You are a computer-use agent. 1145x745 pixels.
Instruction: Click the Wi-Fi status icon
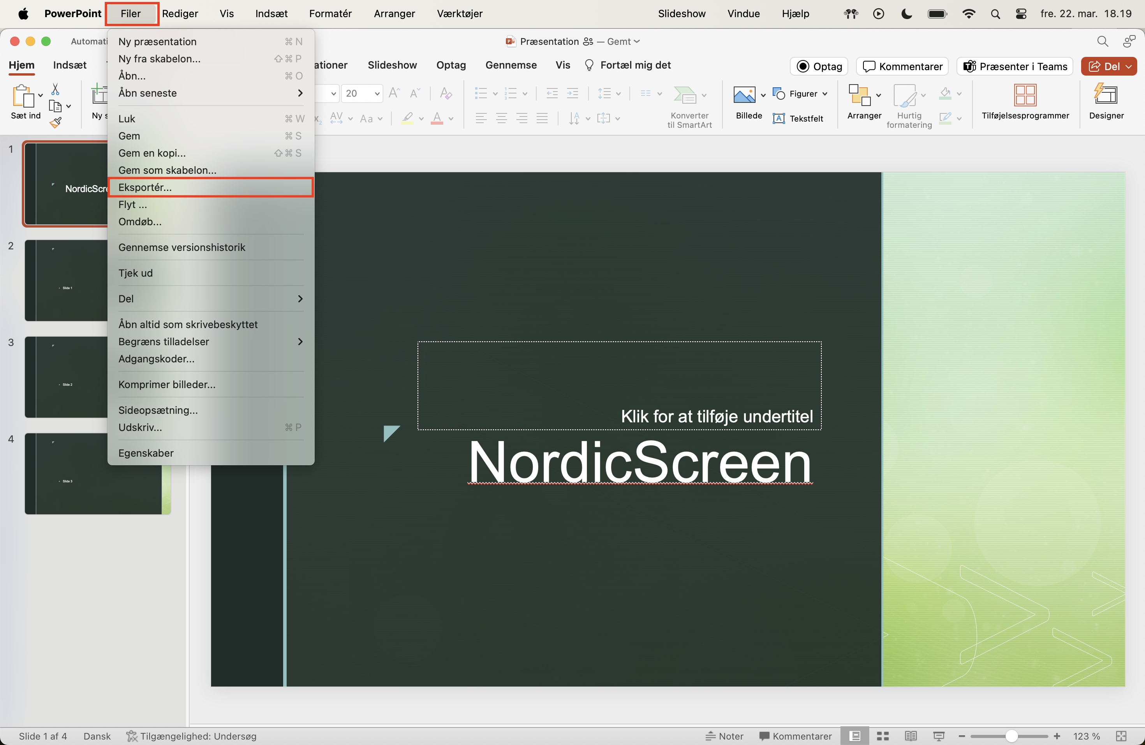coord(969,14)
